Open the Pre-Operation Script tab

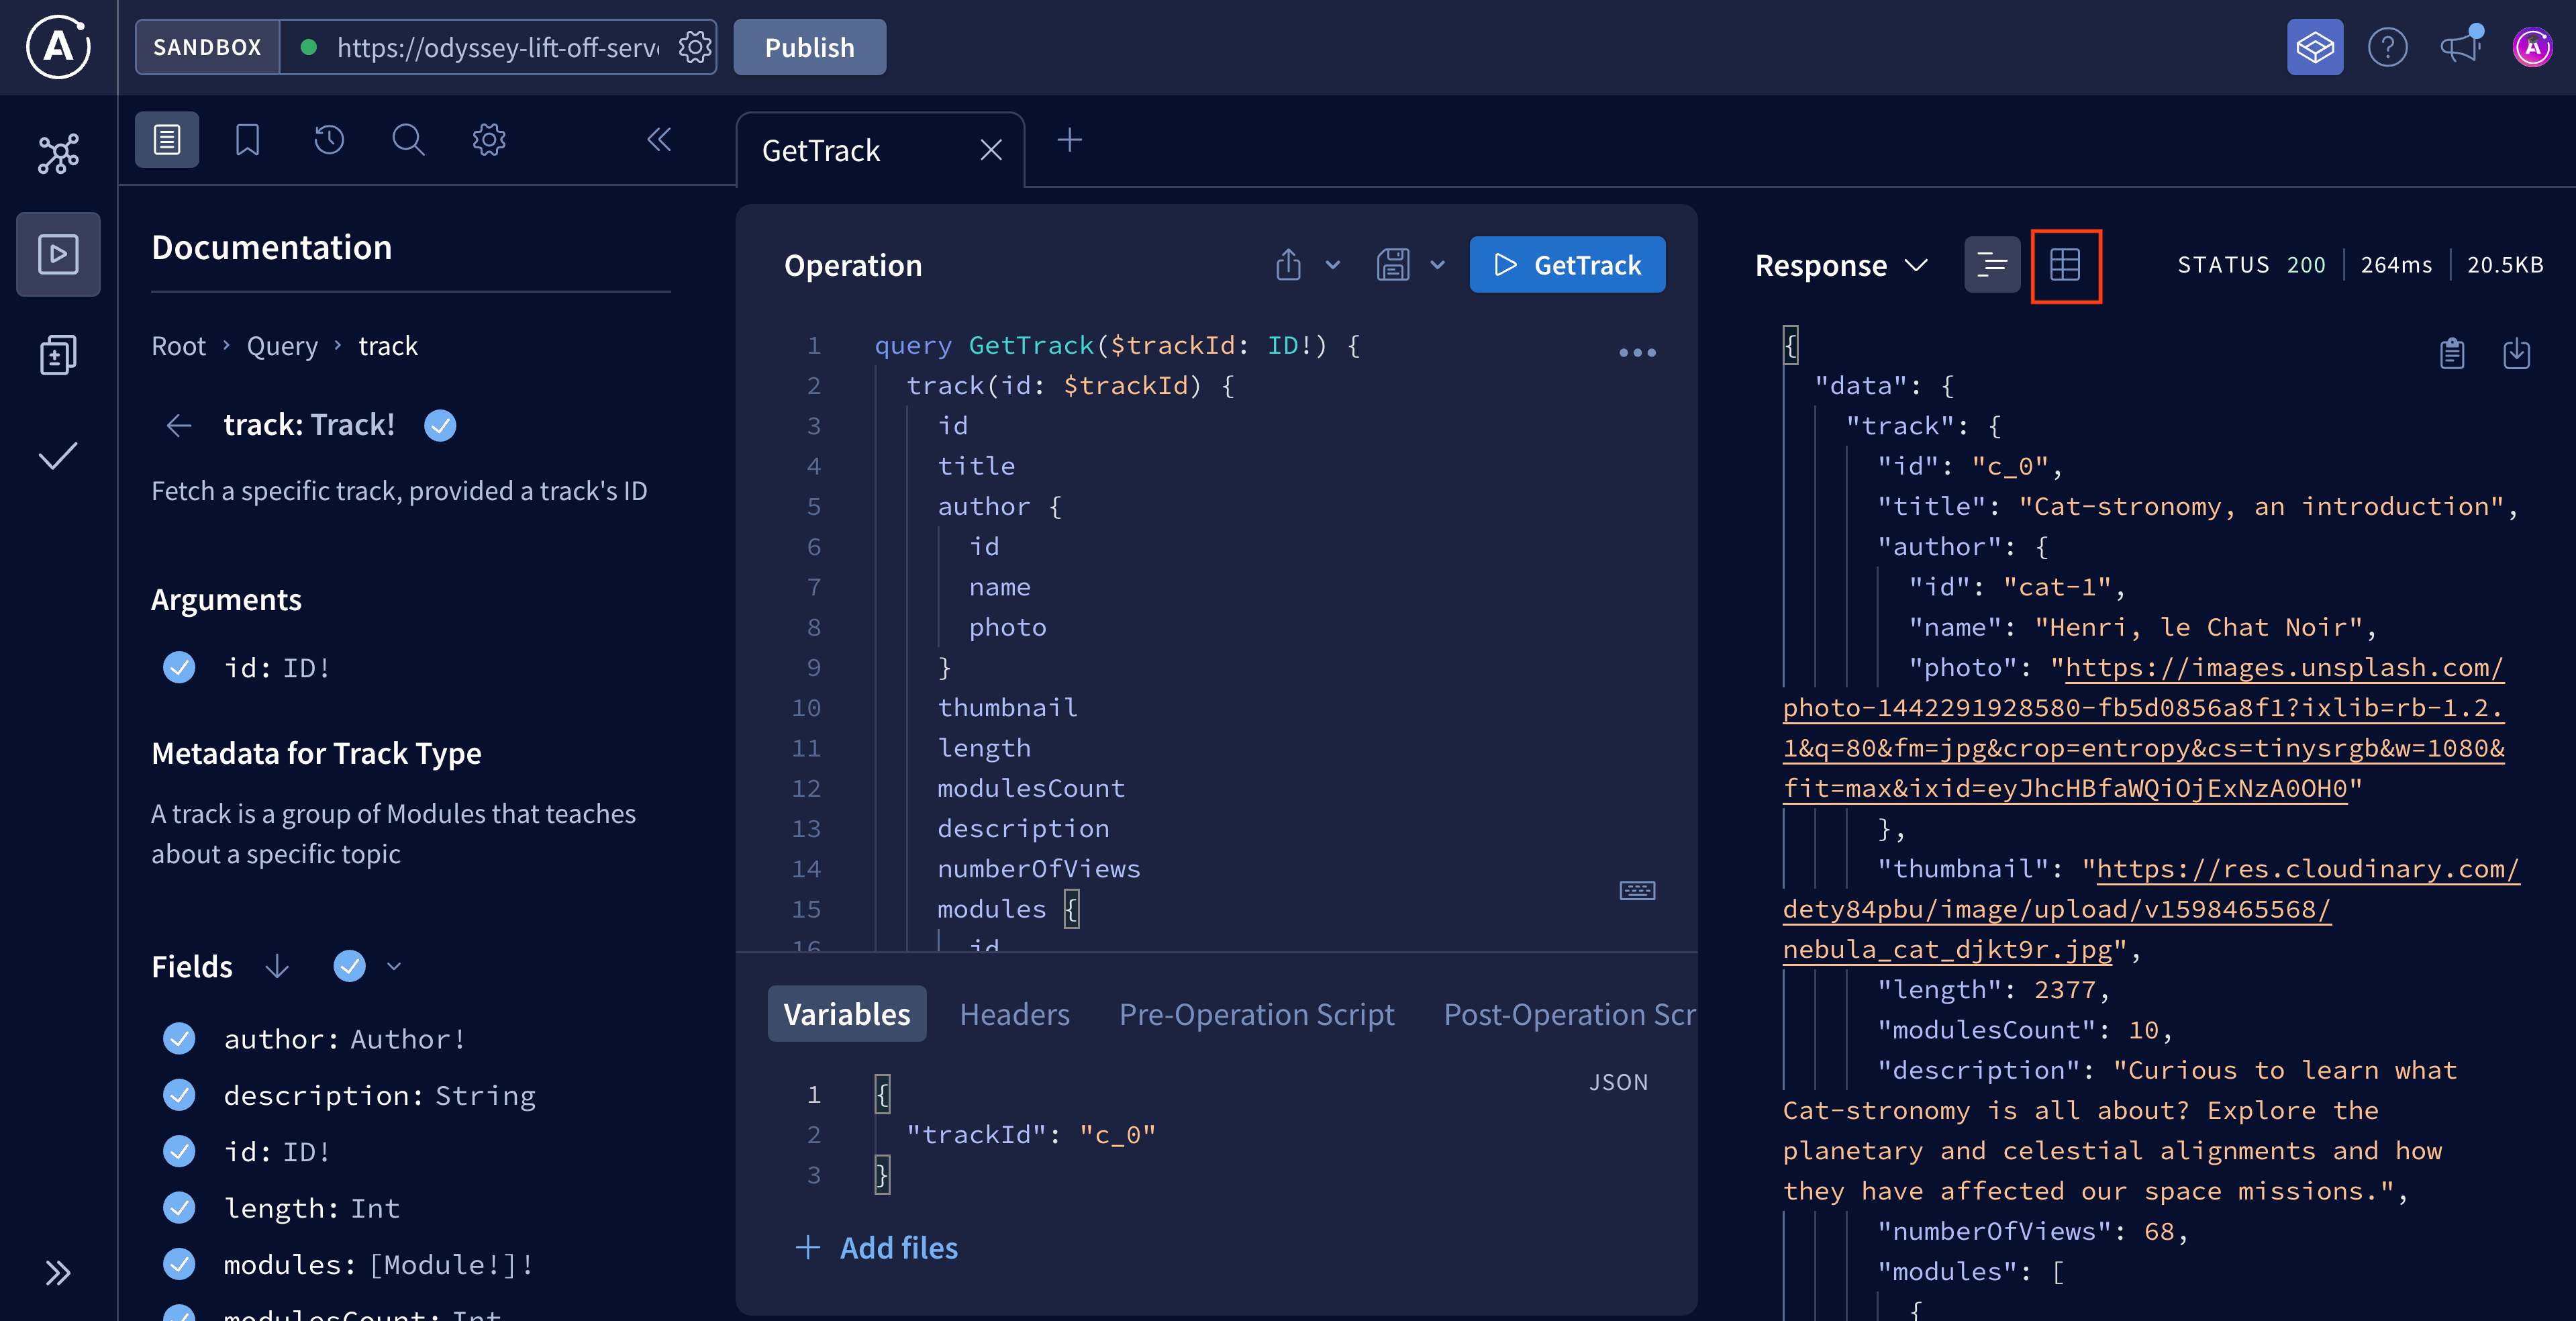click(1256, 1013)
